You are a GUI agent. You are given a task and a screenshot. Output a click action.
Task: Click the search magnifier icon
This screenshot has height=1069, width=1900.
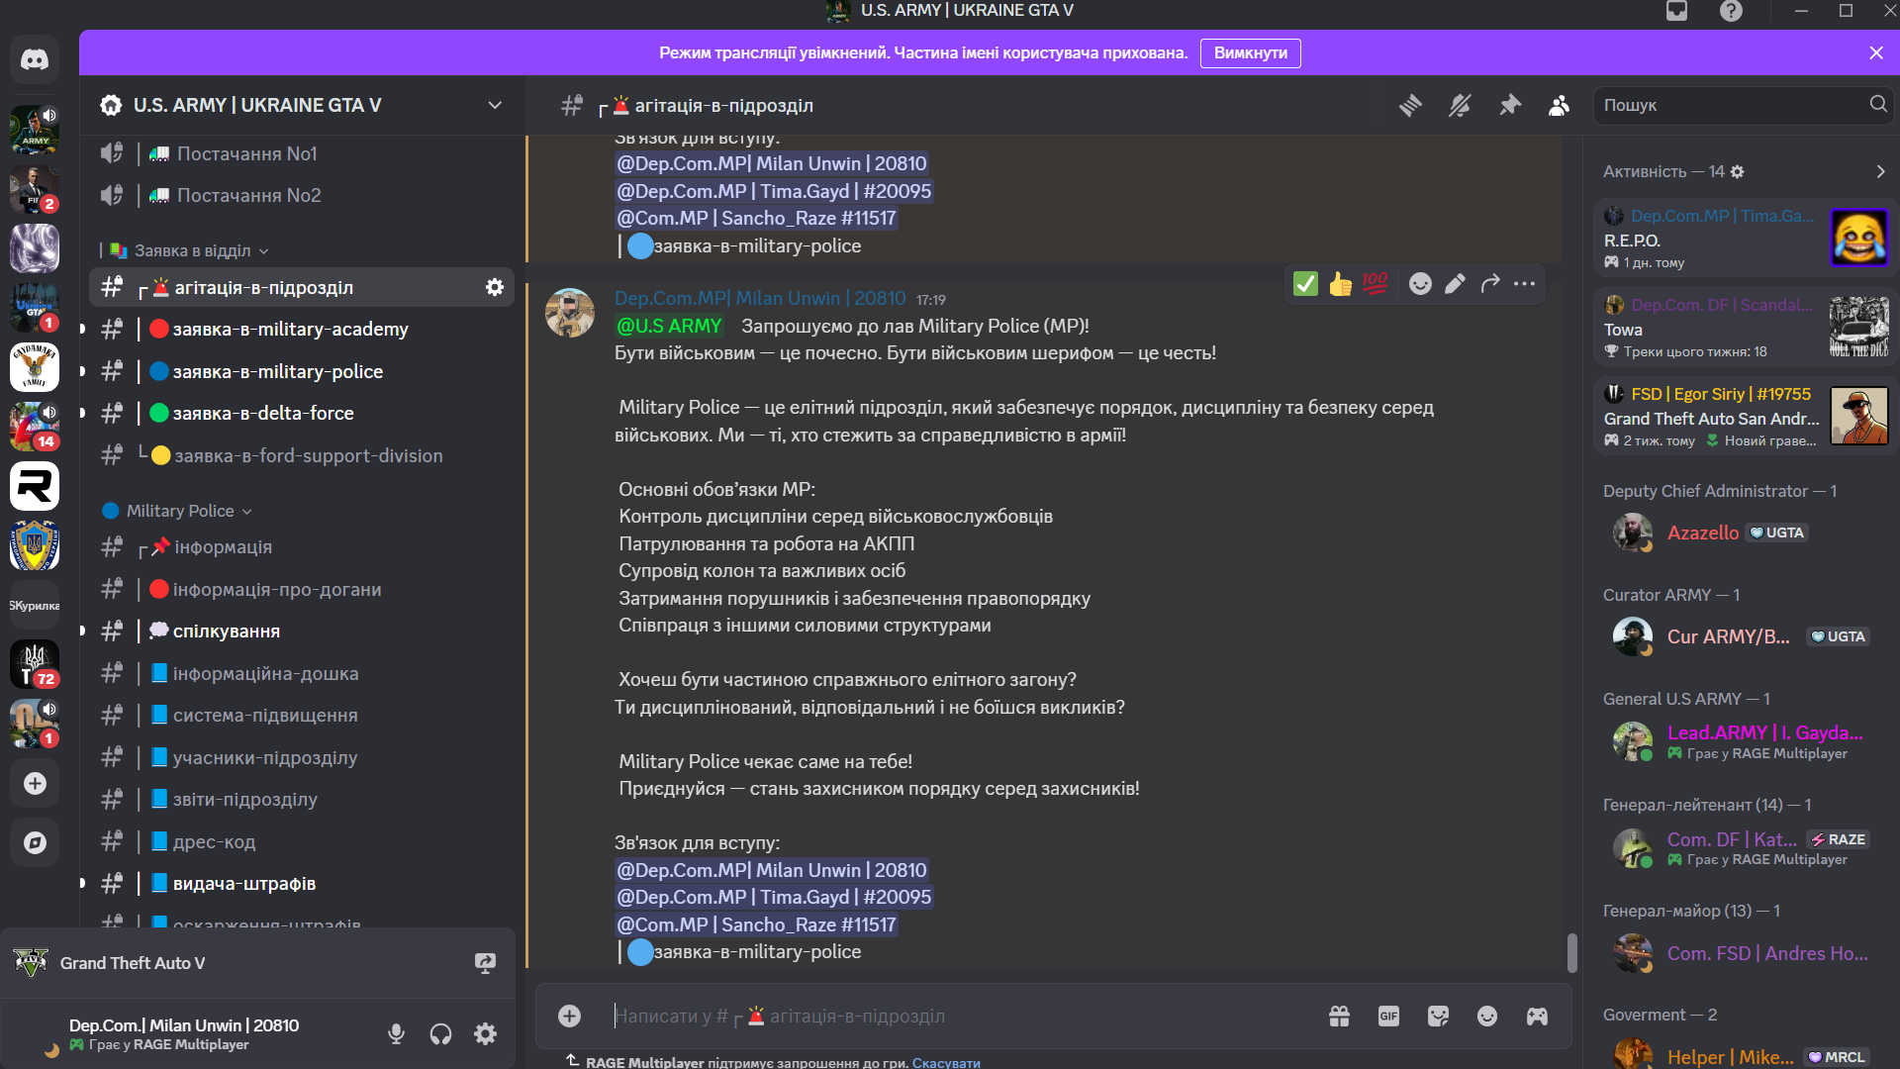pyautogui.click(x=1877, y=104)
